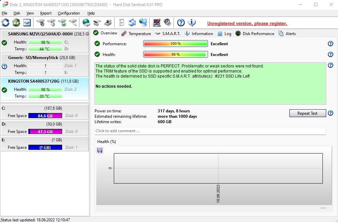Click the Refresh toolbar icon
338x222 pixels.
(5, 23)
